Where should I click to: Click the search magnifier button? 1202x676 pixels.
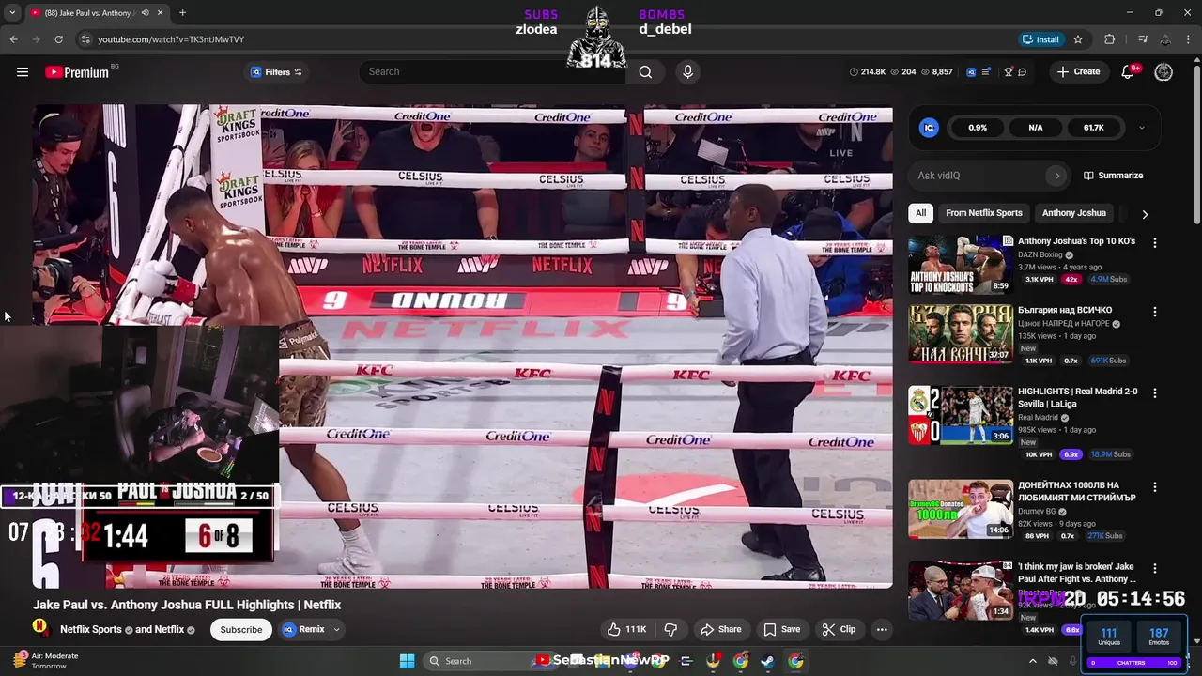coord(645,71)
